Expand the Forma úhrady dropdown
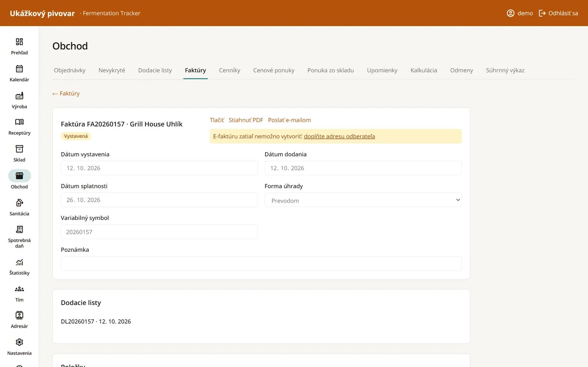This screenshot has height=367, width=588. click(363, 200)
